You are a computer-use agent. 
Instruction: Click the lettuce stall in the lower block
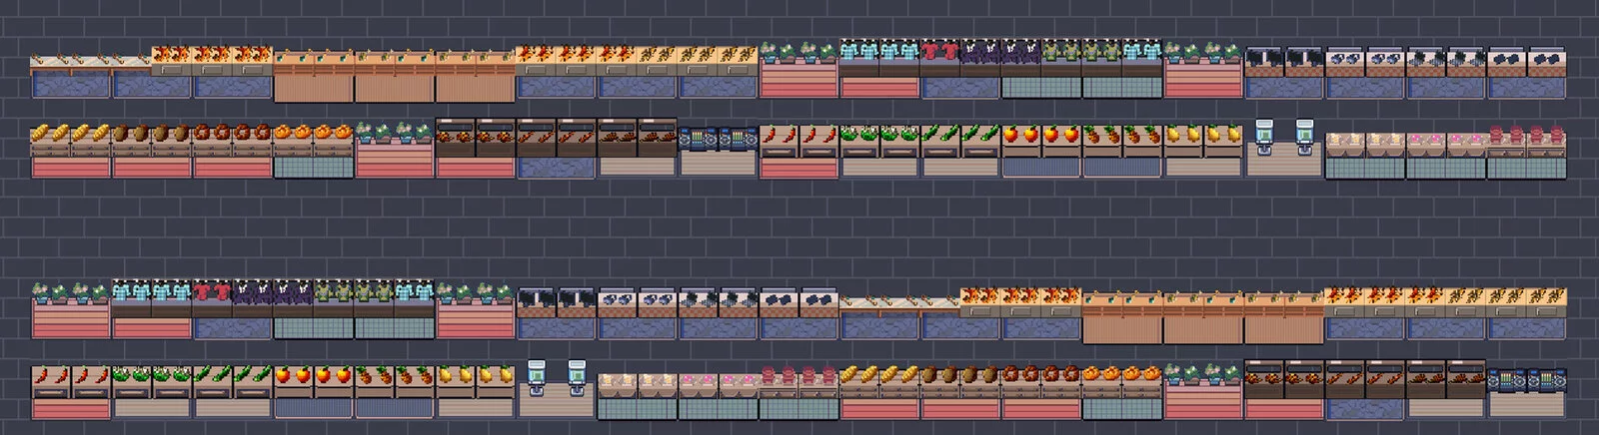pyautogui.click(x=152, y=391)
